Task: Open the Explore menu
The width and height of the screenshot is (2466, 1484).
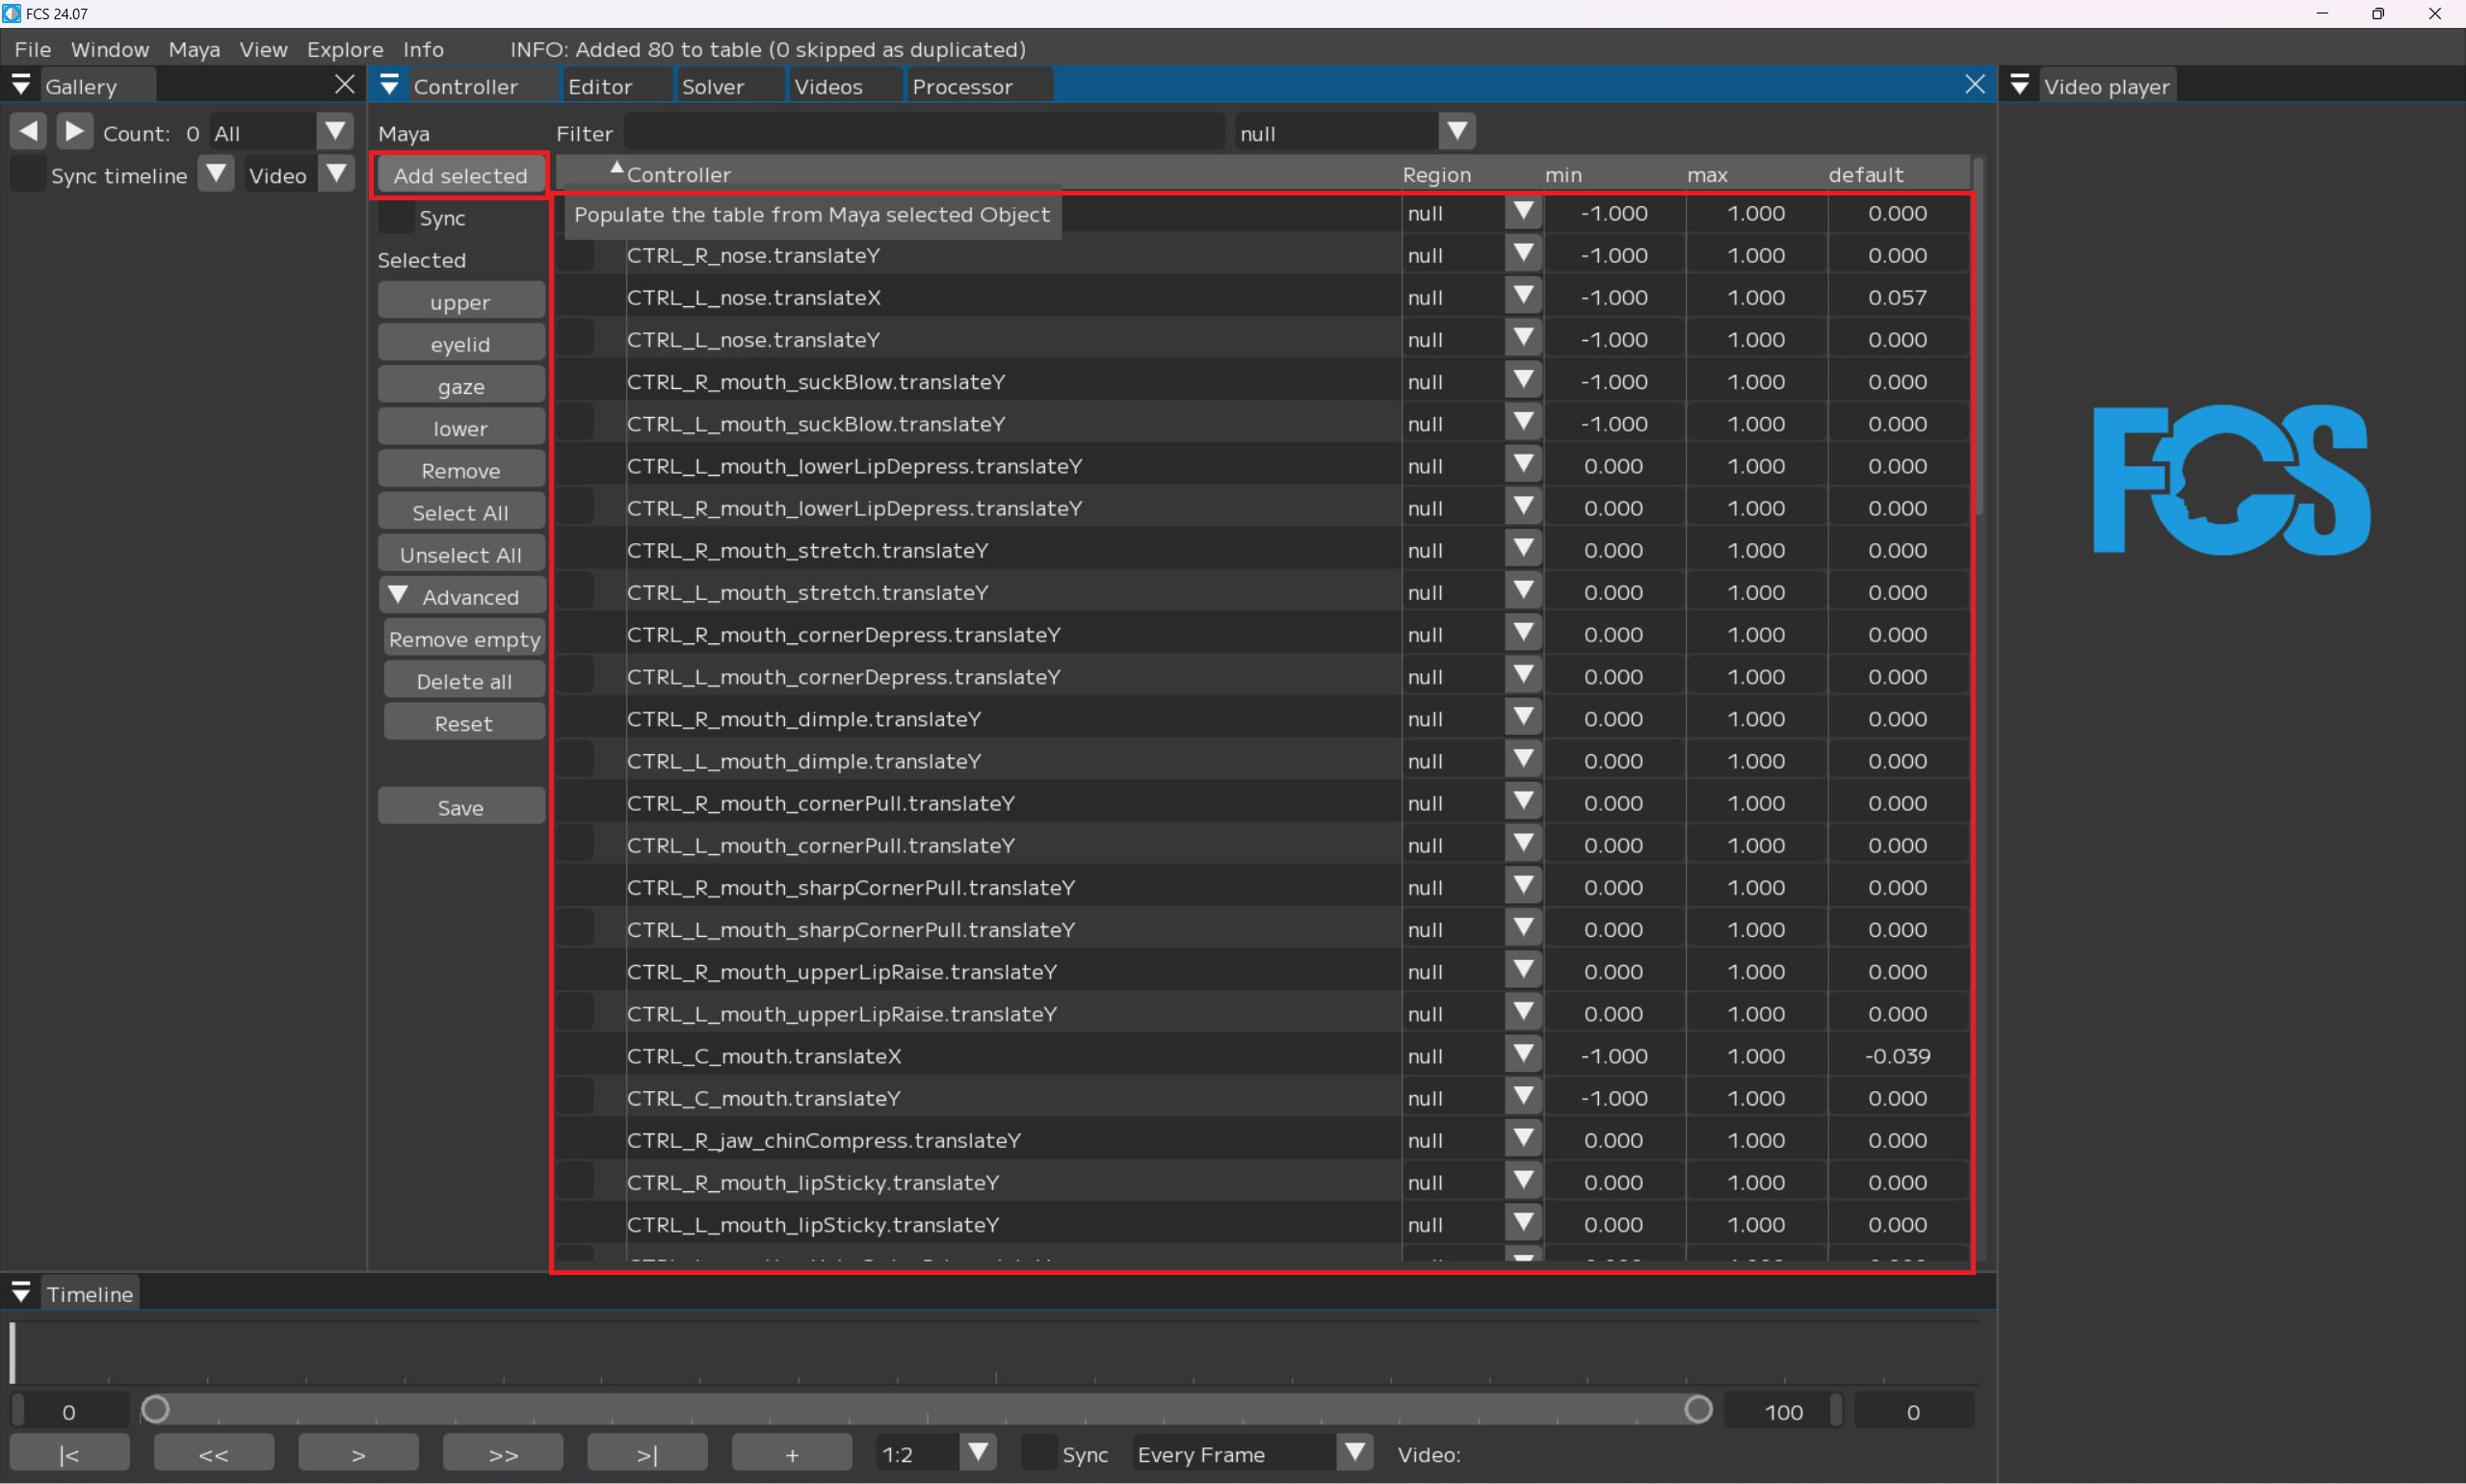Action: tap(344, 49)
